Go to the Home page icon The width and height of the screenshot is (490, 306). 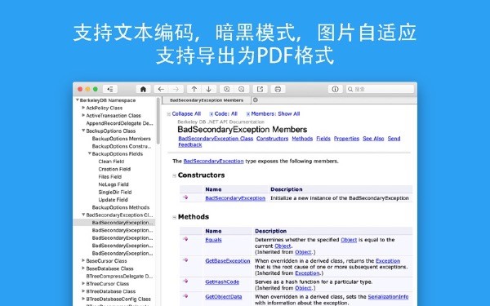[143, 89]
